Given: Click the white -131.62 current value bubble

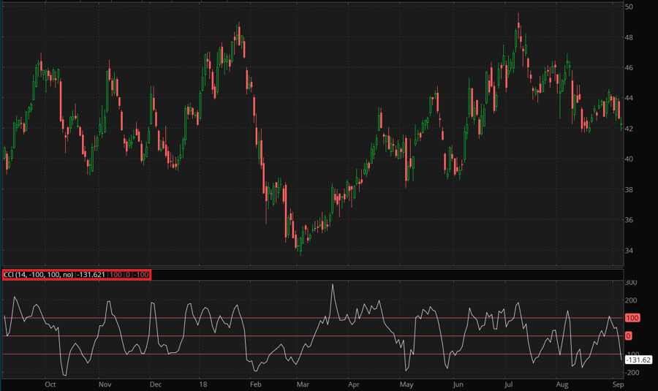Looking at the screenshot, I should (637, 360).
